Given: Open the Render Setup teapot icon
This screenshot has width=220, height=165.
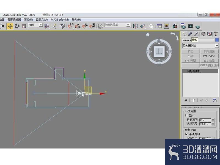Looking at the screenshot, I should [183, 26].
